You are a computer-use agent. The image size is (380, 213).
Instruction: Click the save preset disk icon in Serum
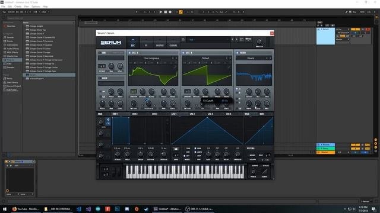coord(183,40)
